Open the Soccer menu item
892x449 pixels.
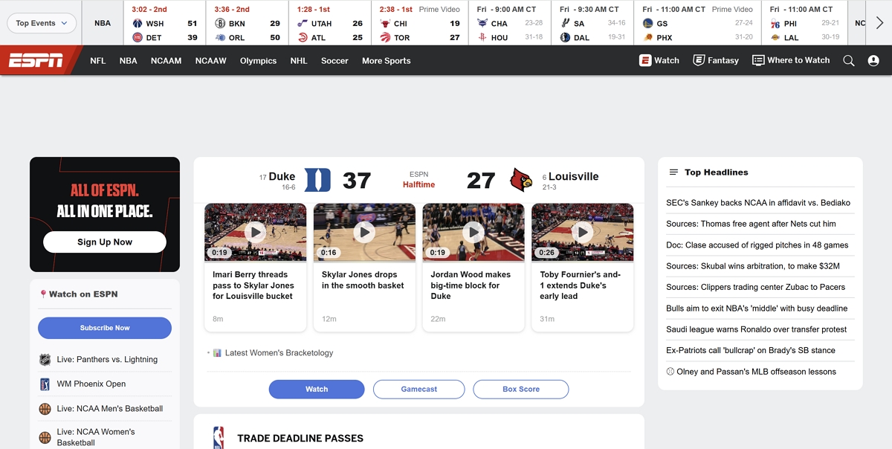coord(334,60)
